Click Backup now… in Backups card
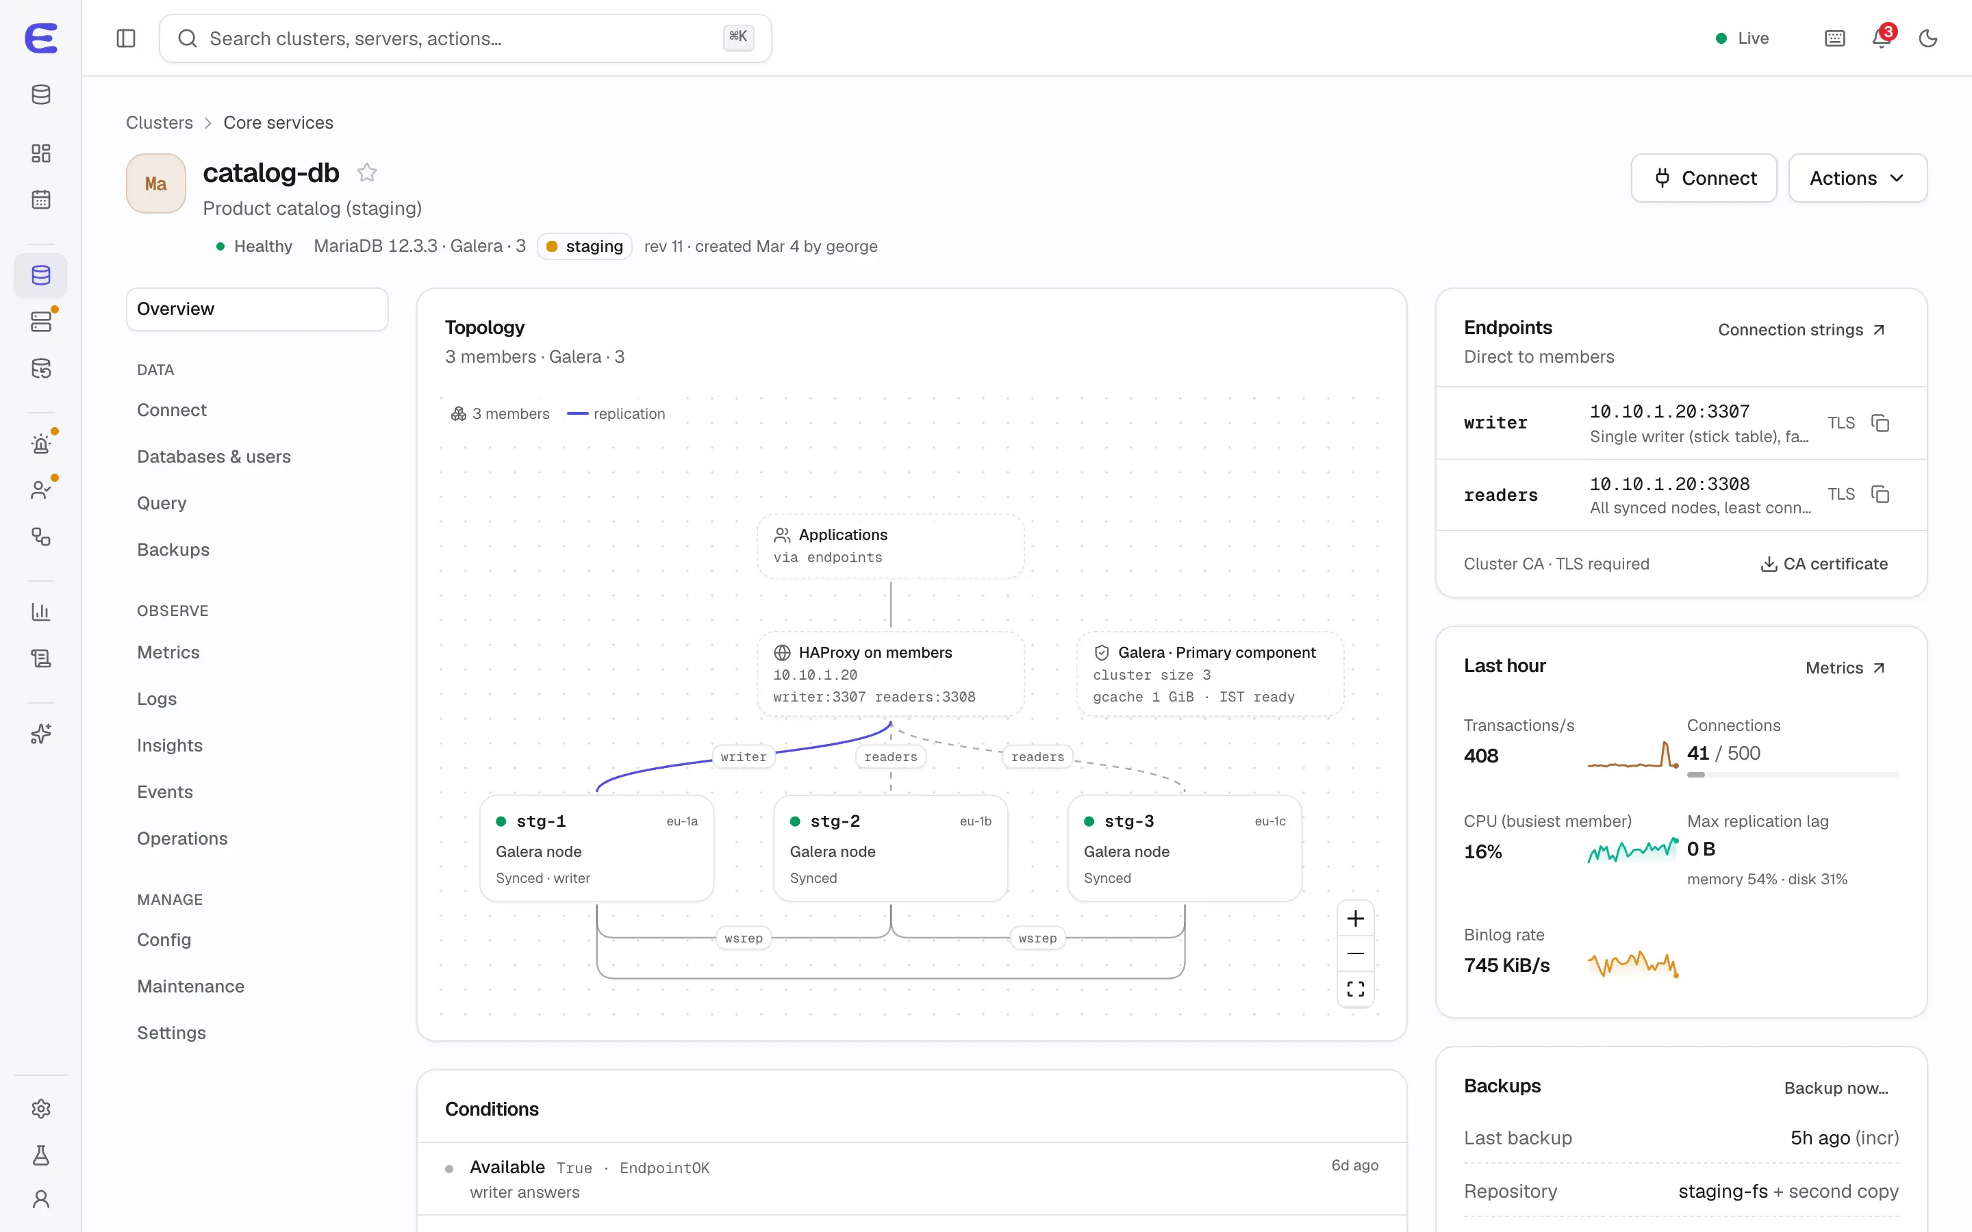 [1836, 1088]
